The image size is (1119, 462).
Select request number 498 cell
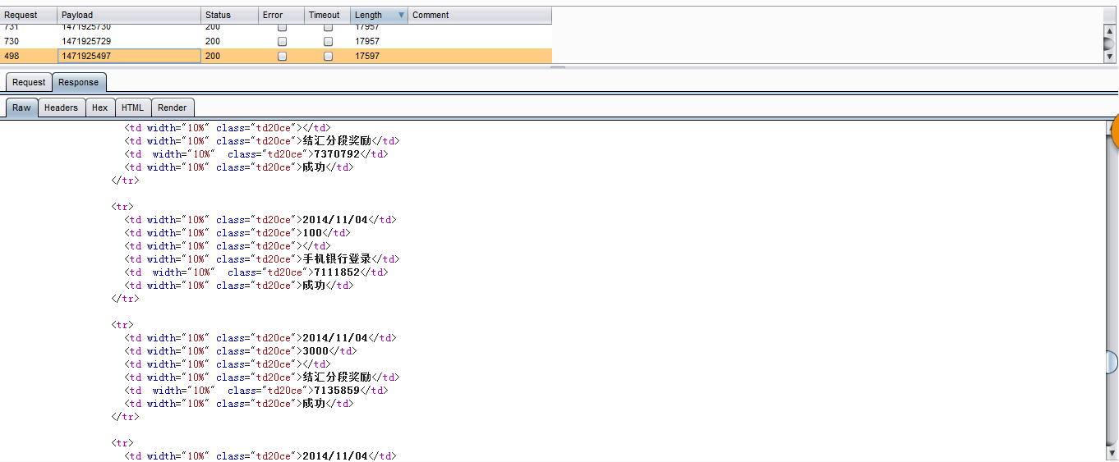pyautogui.click(x=29, y=56)
